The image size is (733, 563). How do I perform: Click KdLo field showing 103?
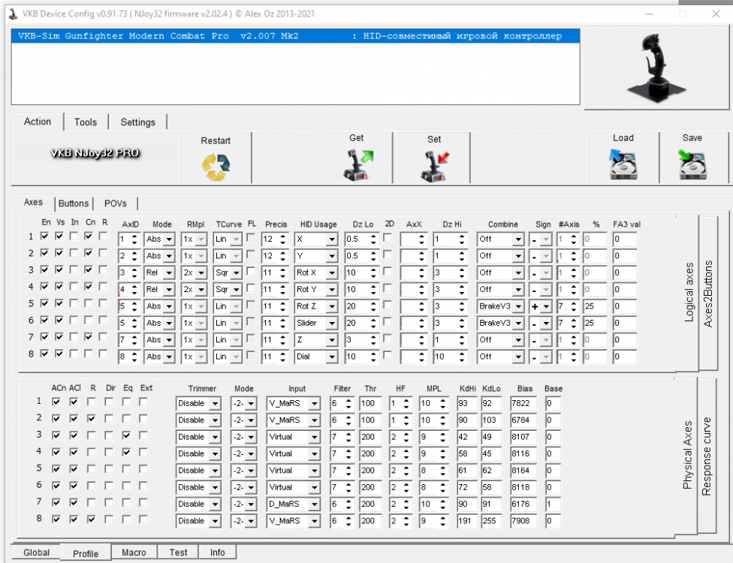[x=491, y=420]
